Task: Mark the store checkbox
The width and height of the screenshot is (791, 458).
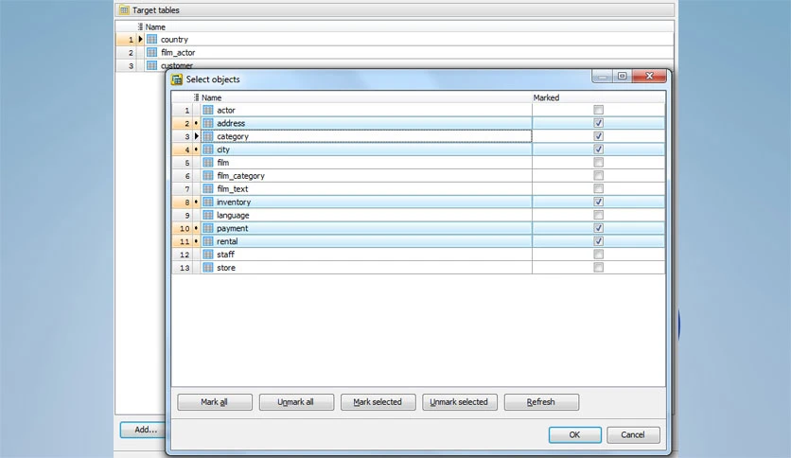Action: coord(598,268)
